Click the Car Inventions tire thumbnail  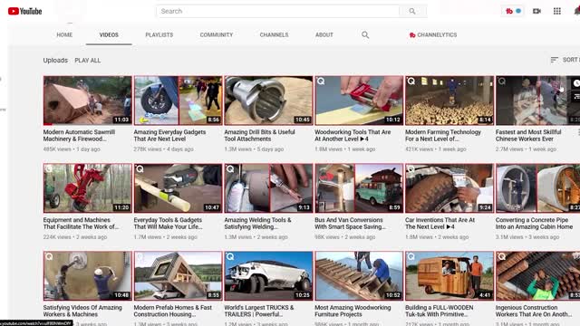[449, 187]
